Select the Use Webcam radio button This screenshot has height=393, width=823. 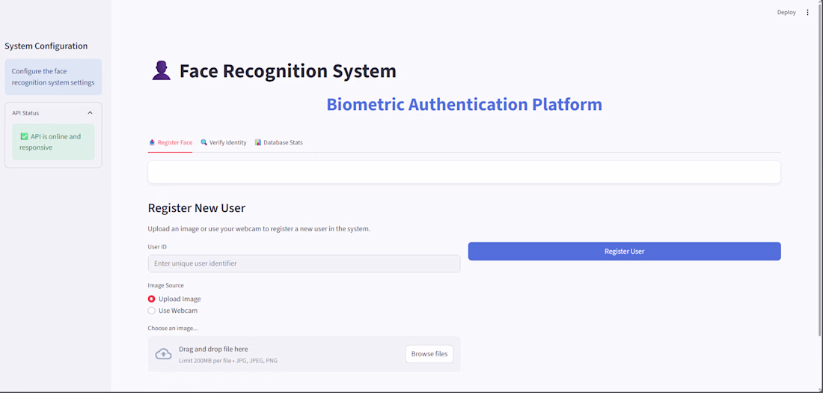coord(152,311)
